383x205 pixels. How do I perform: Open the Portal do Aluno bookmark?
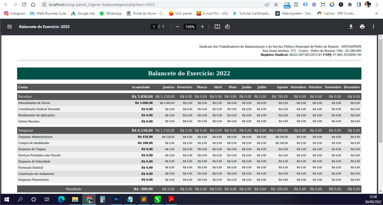pyautogui.click(x=145, y=13)
